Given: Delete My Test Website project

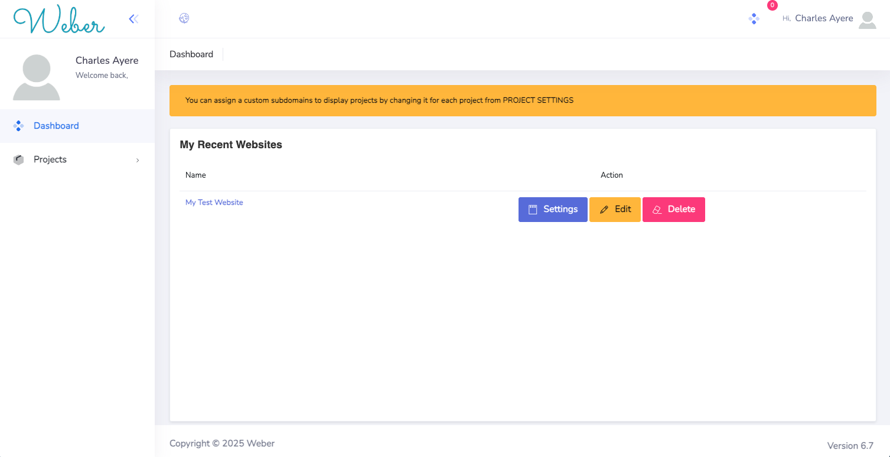Looking at the screenshot, I should 673,209.
